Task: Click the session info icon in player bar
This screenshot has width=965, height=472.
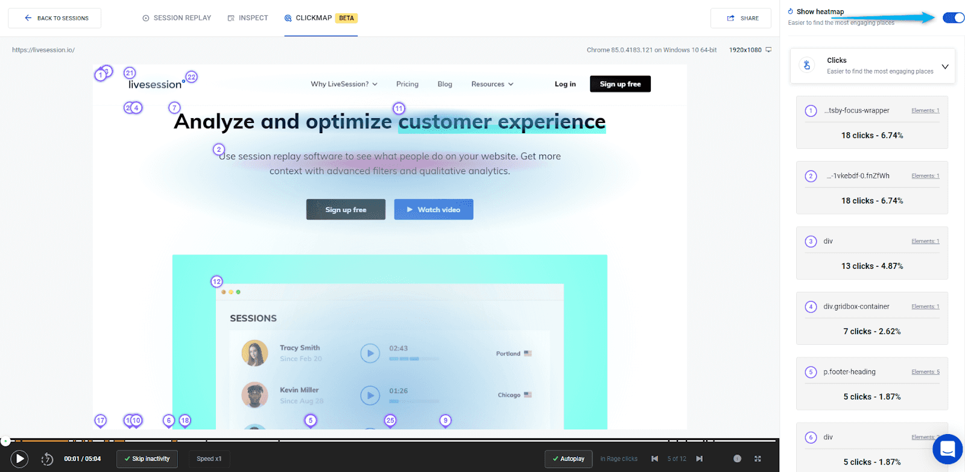Action: [x=737, y=459]
